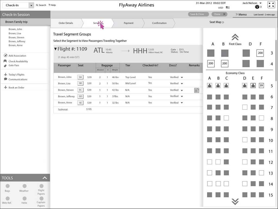This screenshot has height=209, width=278.
Task: Launch the Flight Papers tool
Action: (x=41, y=186)
